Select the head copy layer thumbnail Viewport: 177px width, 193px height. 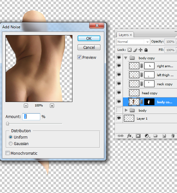pyautogui.click(x=134, y=93)
